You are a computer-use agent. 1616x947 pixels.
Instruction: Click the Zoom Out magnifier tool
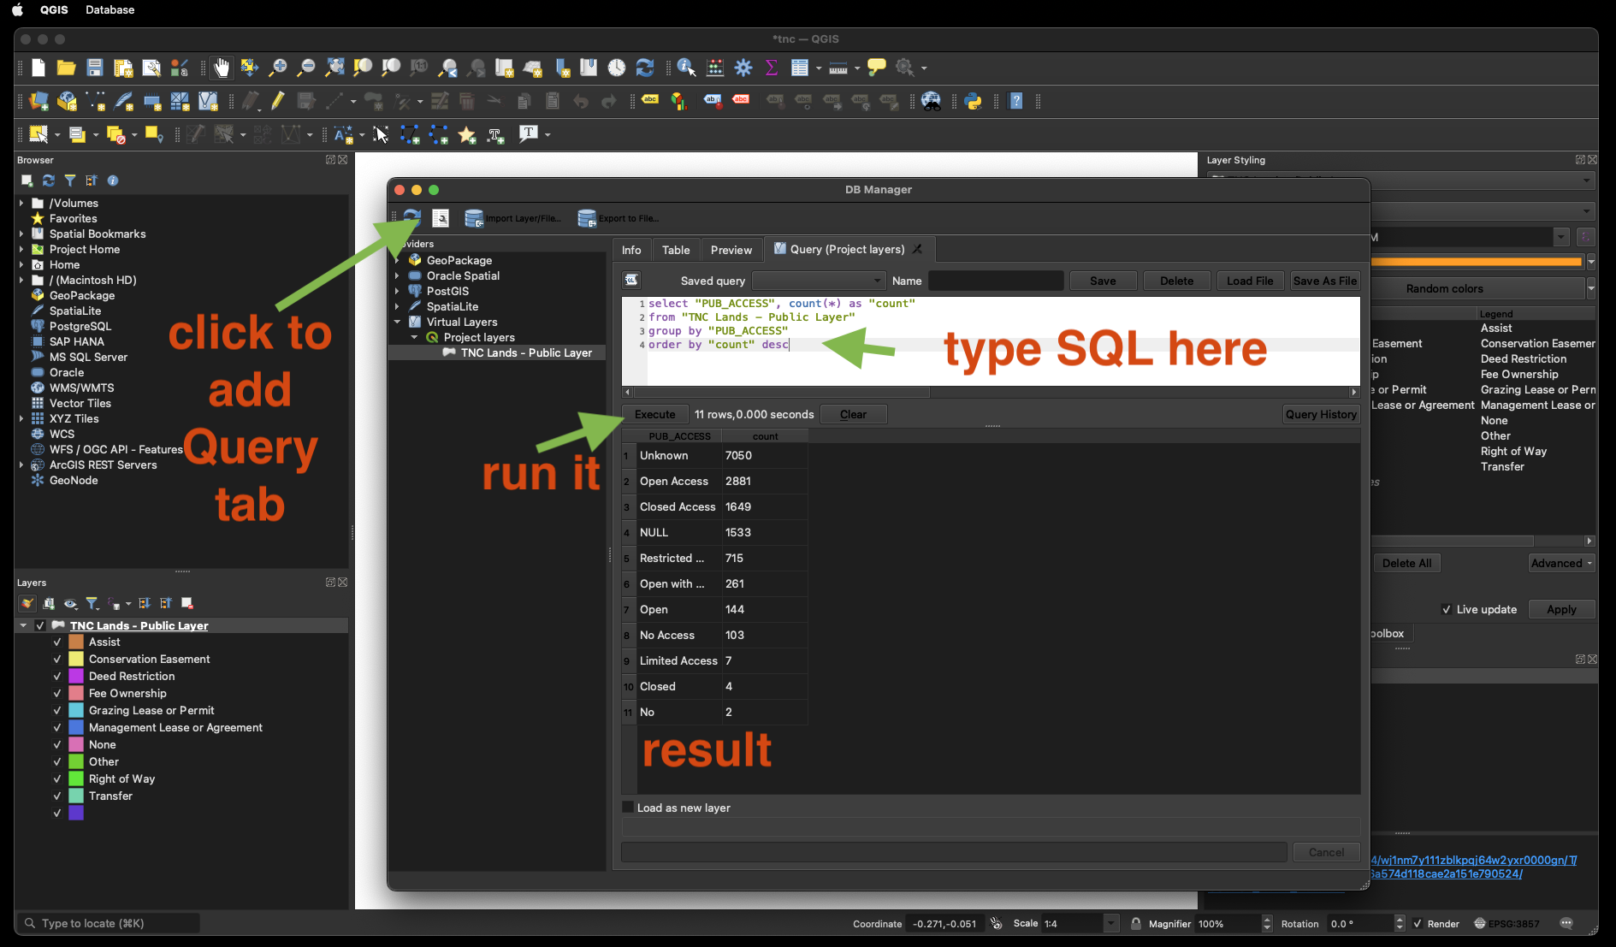306,68
